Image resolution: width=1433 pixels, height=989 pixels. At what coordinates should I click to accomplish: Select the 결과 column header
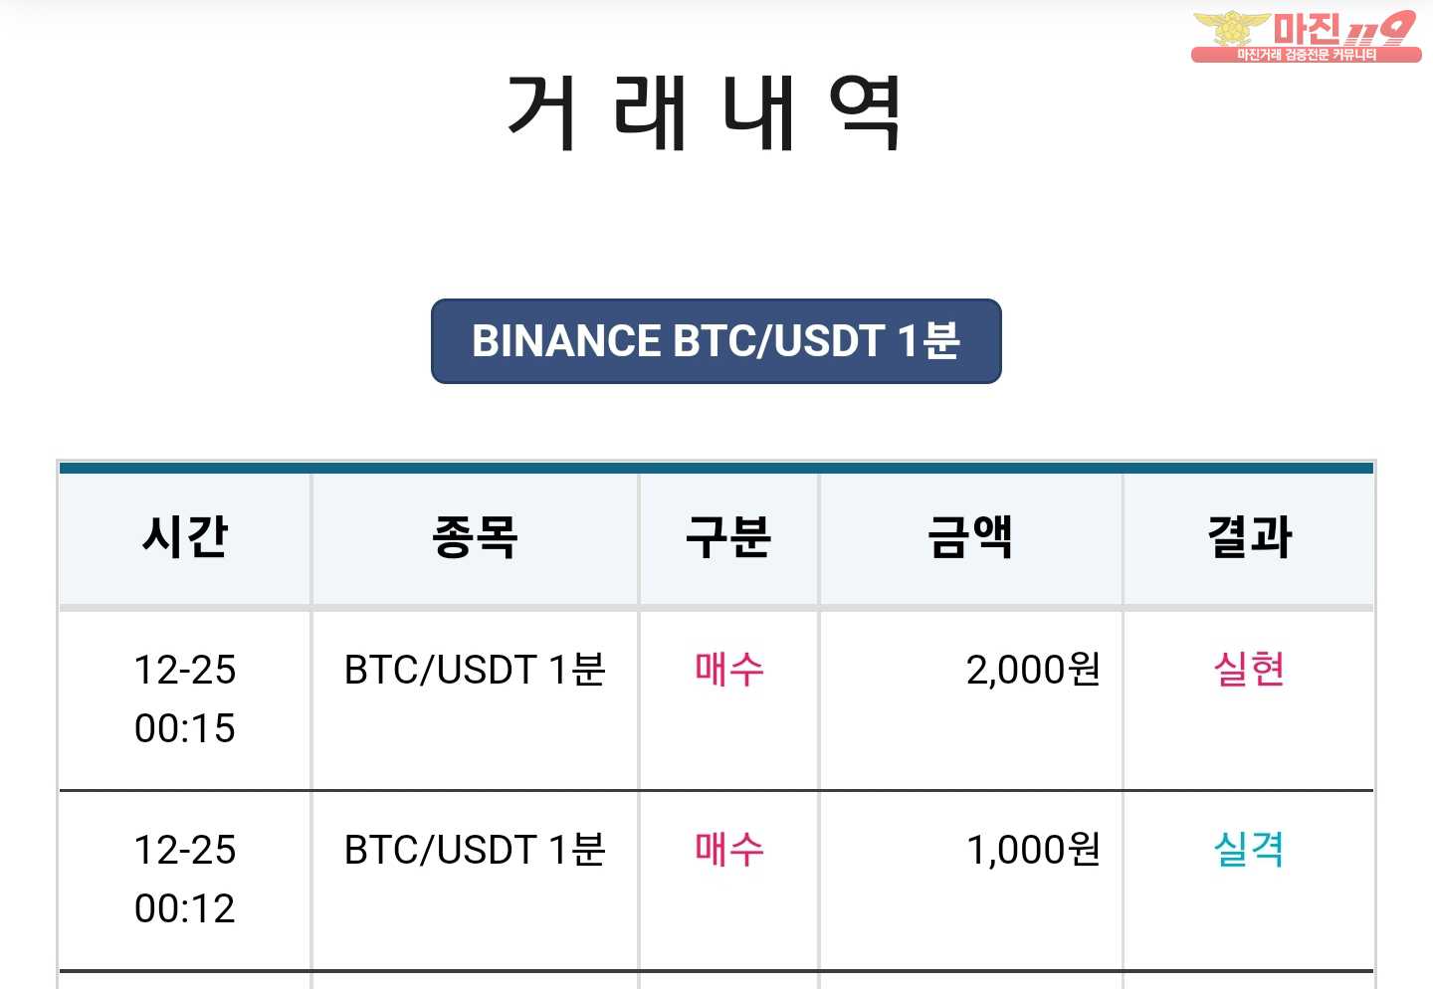click(1249, 537)
